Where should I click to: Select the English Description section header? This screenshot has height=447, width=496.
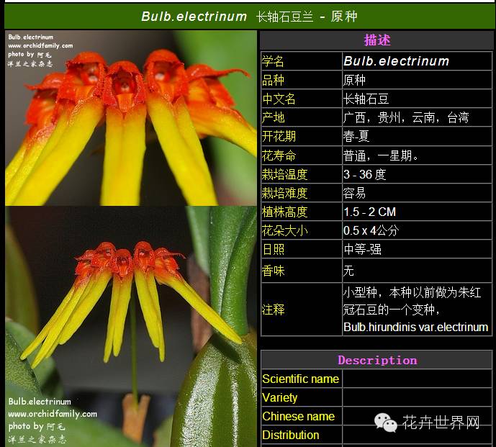click(376, 360)
